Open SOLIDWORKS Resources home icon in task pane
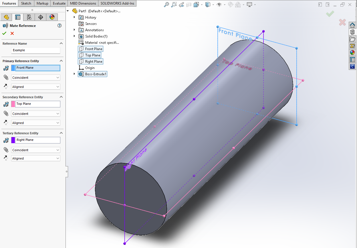This screenshot has width=357, height=248. coord(352,25)
